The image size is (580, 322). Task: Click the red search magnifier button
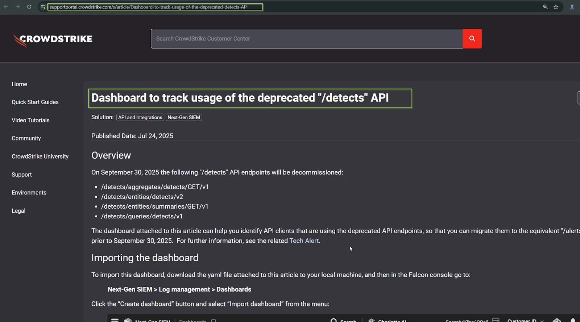click(472, 38)
